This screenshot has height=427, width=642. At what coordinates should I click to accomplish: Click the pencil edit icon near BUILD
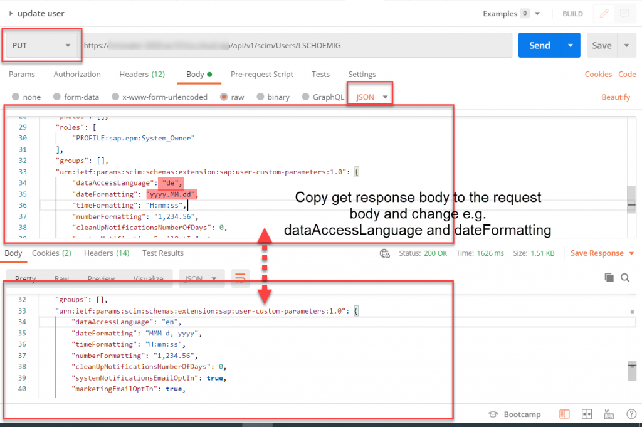[x=604, y=14]
